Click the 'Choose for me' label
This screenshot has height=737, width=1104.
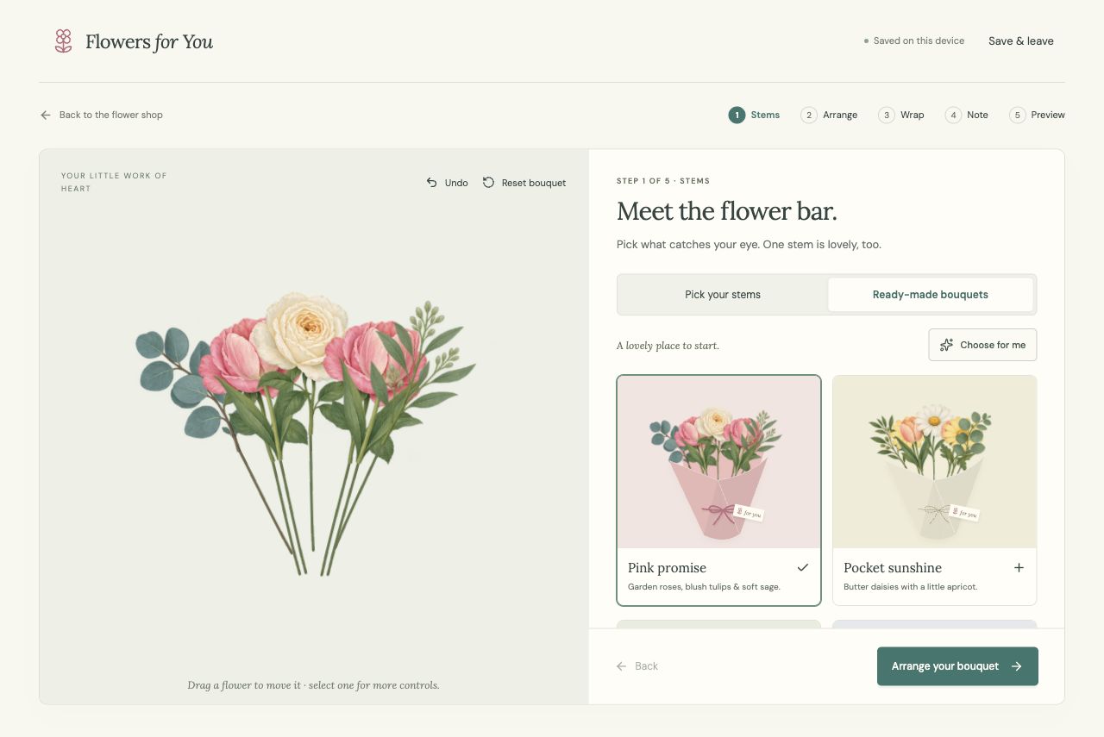(x=993, y=345)
